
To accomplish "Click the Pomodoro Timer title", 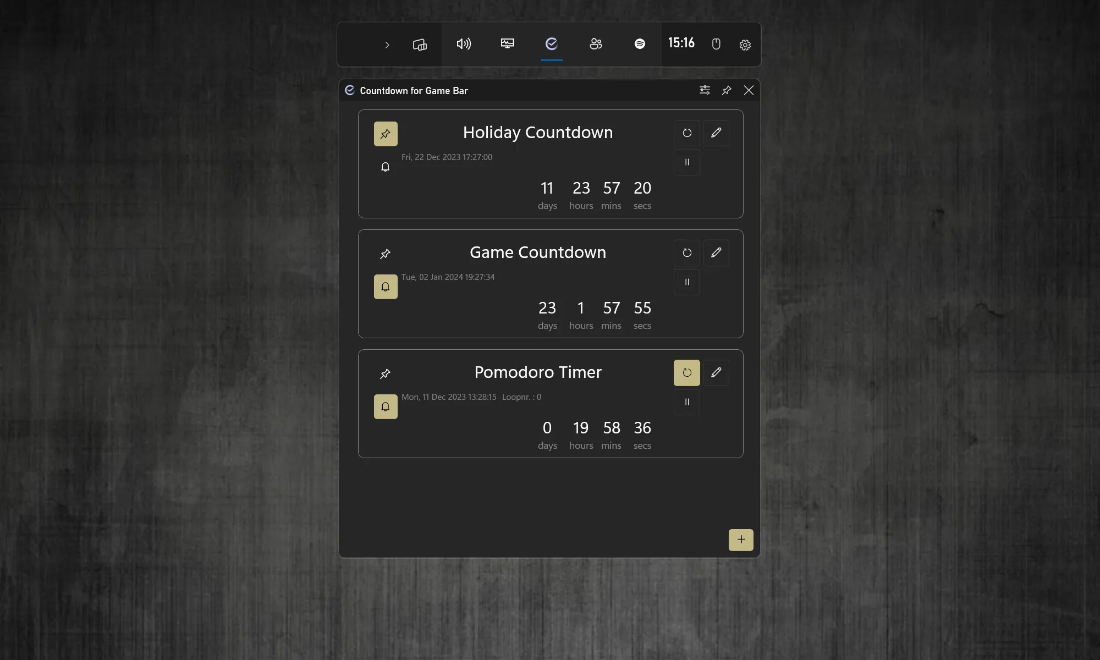I will tap(538, 372).
